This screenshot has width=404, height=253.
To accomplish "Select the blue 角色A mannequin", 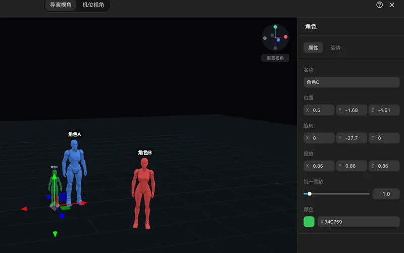I will click(x=74, y=171).
